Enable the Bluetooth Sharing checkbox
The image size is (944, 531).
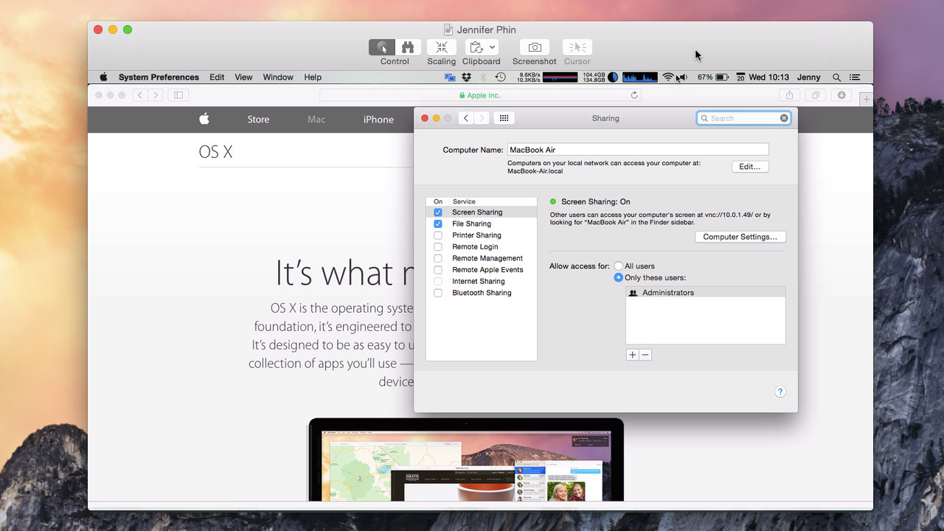(438, 293)
